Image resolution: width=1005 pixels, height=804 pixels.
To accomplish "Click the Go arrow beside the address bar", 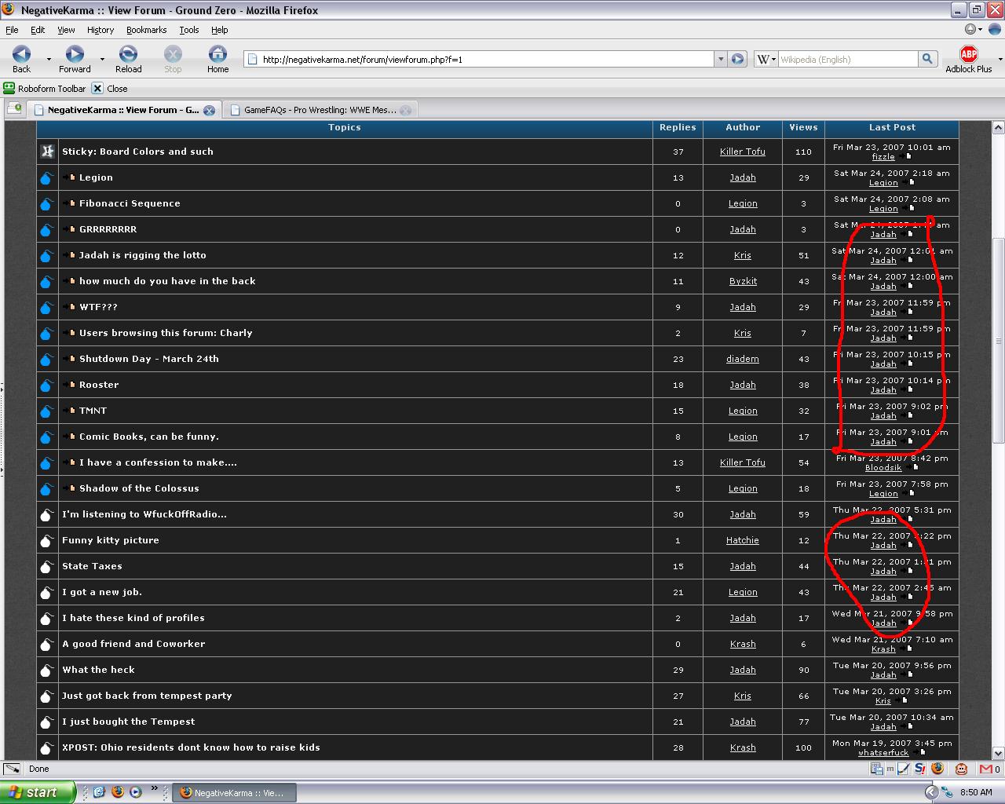I will [x=737, y=59].
